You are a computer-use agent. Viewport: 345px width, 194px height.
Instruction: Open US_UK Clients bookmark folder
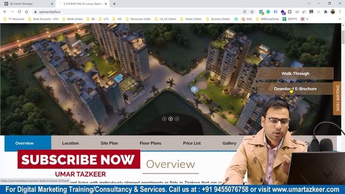point(165,19)
